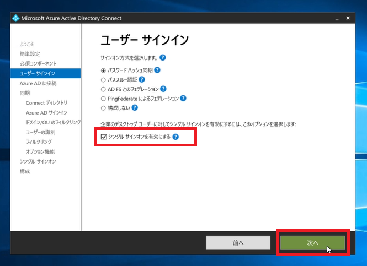The height and width of the screenshot is (266, 367).
Task: Select PingFederate によるフェデレーション radio button
Action: pyautogui.click(x=103, y=99)
